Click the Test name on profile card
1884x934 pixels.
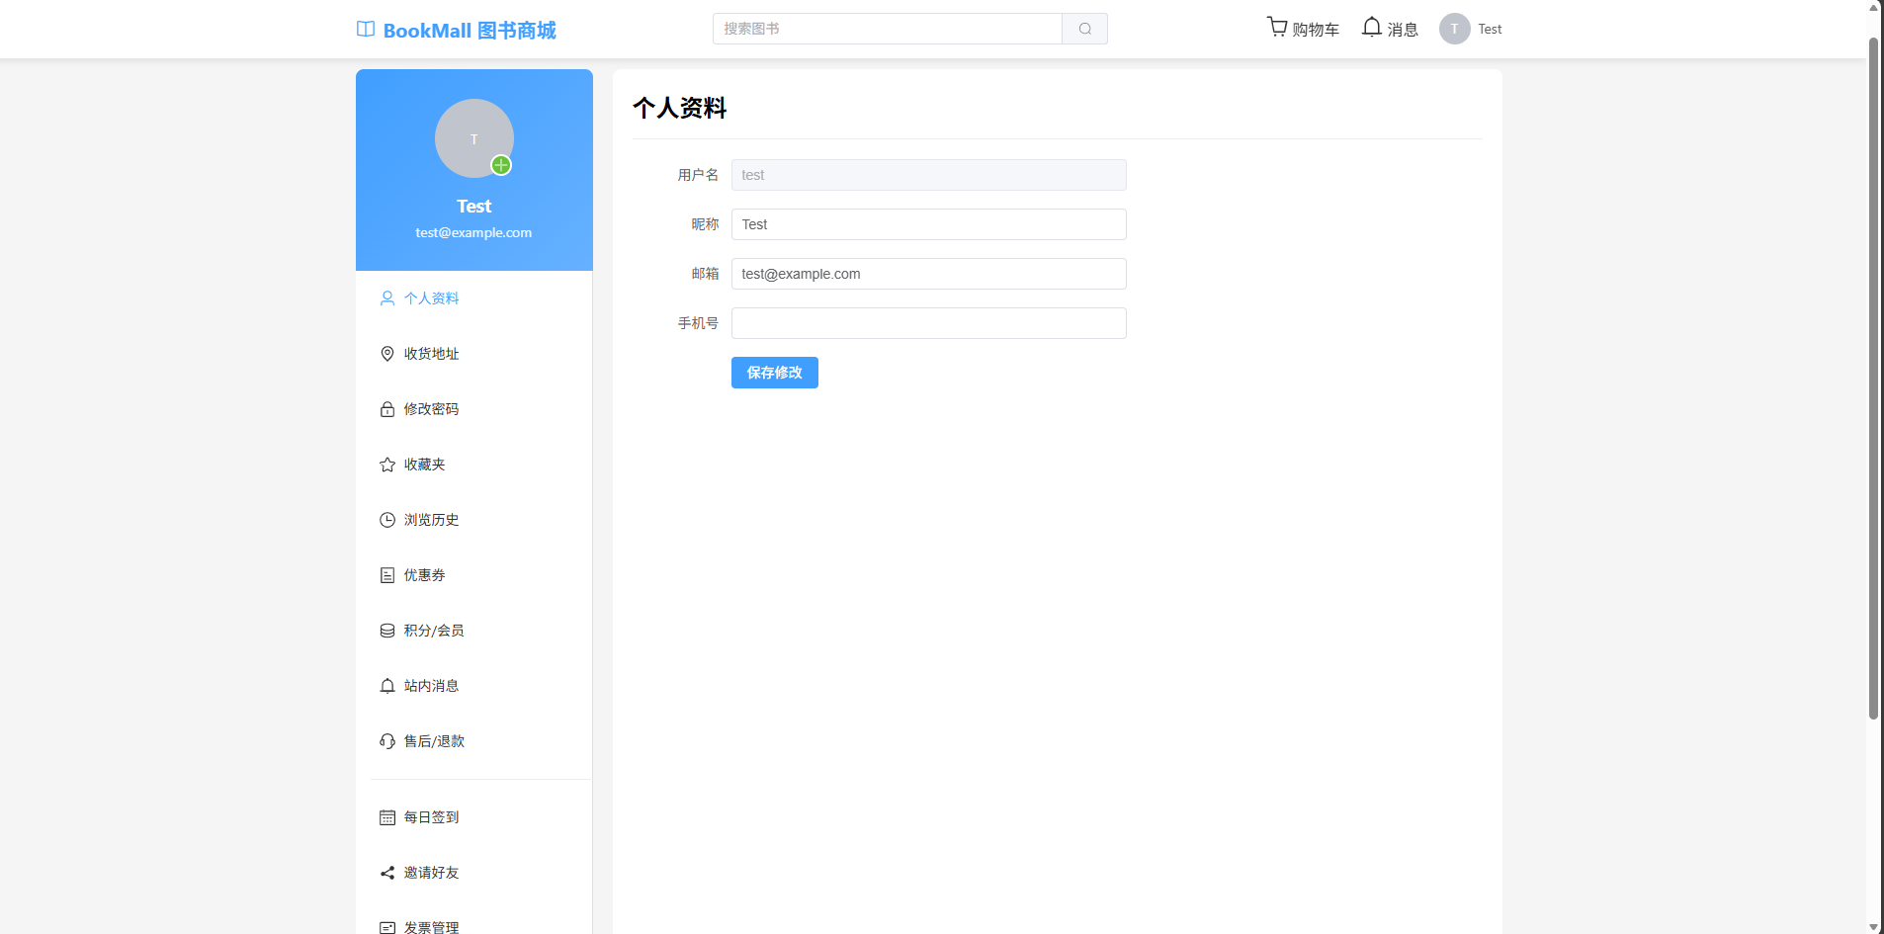(474, 206)
